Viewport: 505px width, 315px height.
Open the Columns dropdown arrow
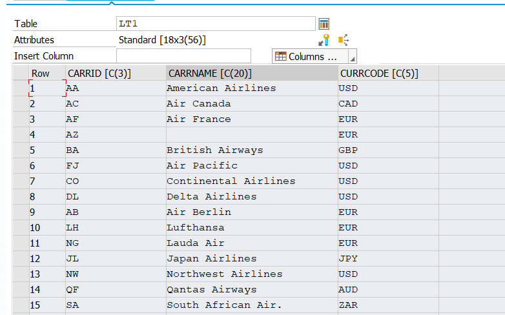point(352,58)
